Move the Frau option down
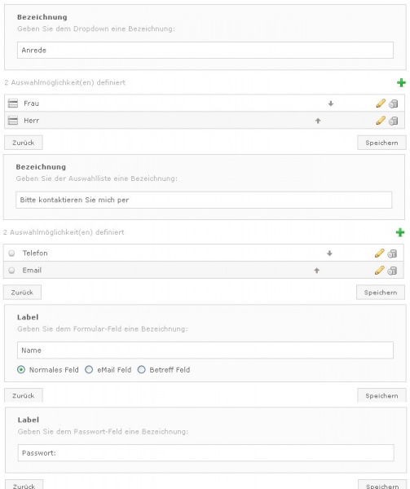 331,104
